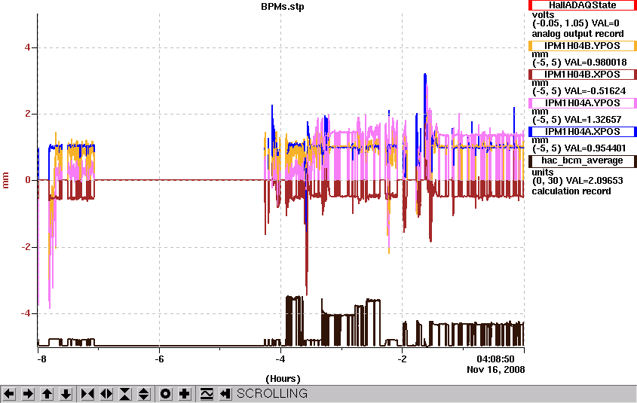Click the -8 tick label on the hours axis
The image size is (637, 403).
pos(41,359)
